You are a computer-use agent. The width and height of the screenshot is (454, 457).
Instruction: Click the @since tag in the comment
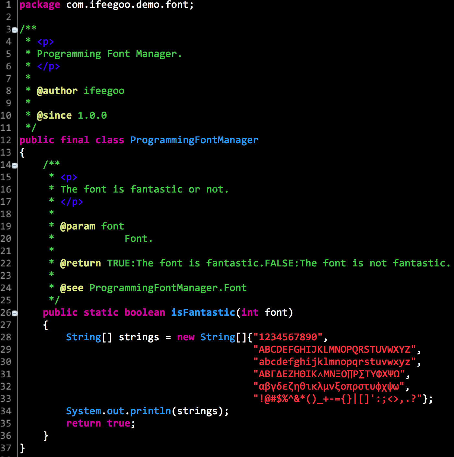click(x=54, y=115)
